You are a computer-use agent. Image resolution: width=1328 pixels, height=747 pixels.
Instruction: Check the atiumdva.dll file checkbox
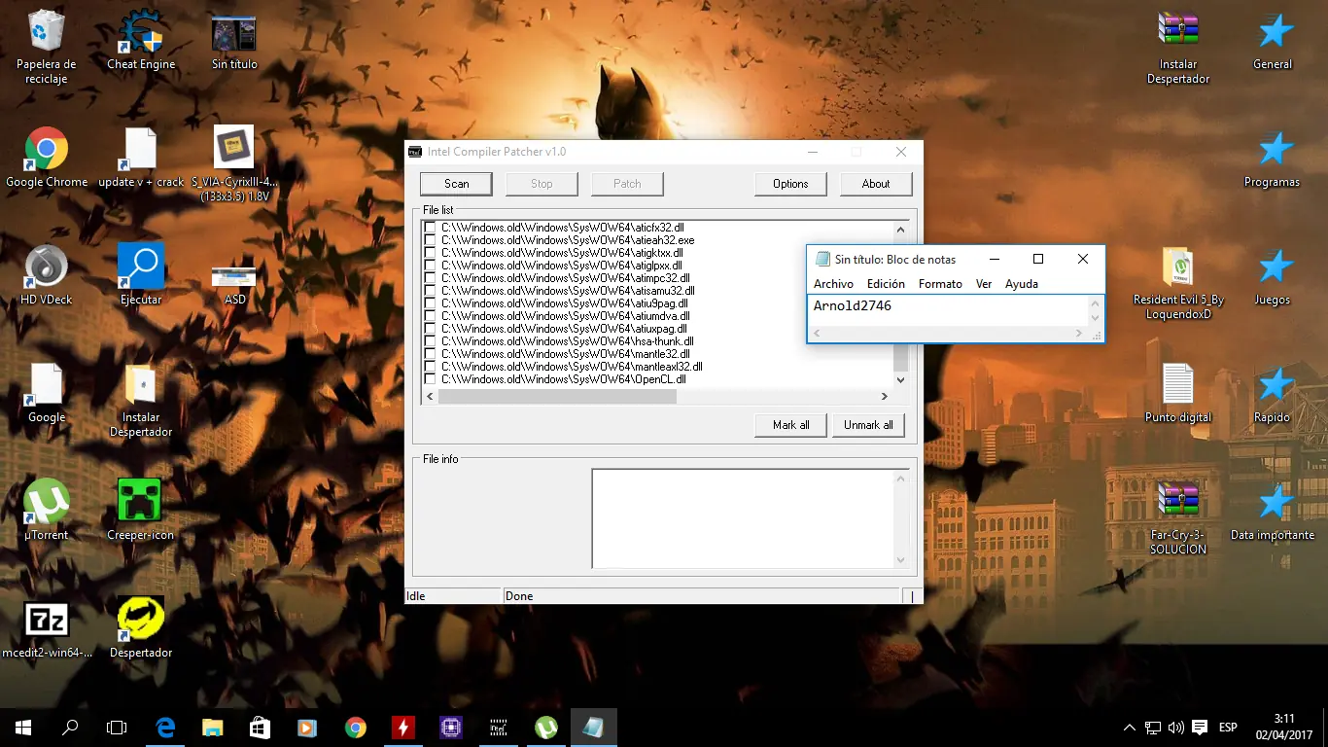(x=430, y=316)
